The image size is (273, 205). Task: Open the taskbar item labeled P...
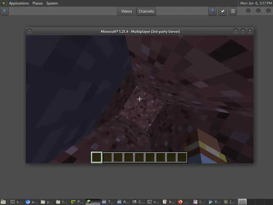click(x=77, y=202)
